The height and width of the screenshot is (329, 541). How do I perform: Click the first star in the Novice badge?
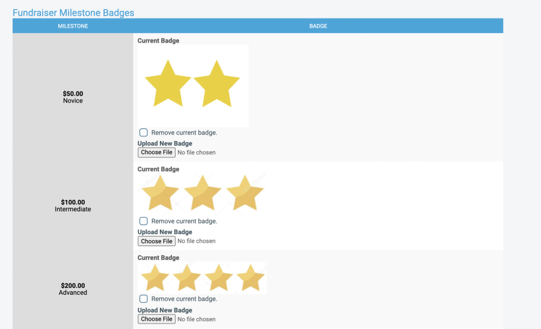click(x=168, y=84)
